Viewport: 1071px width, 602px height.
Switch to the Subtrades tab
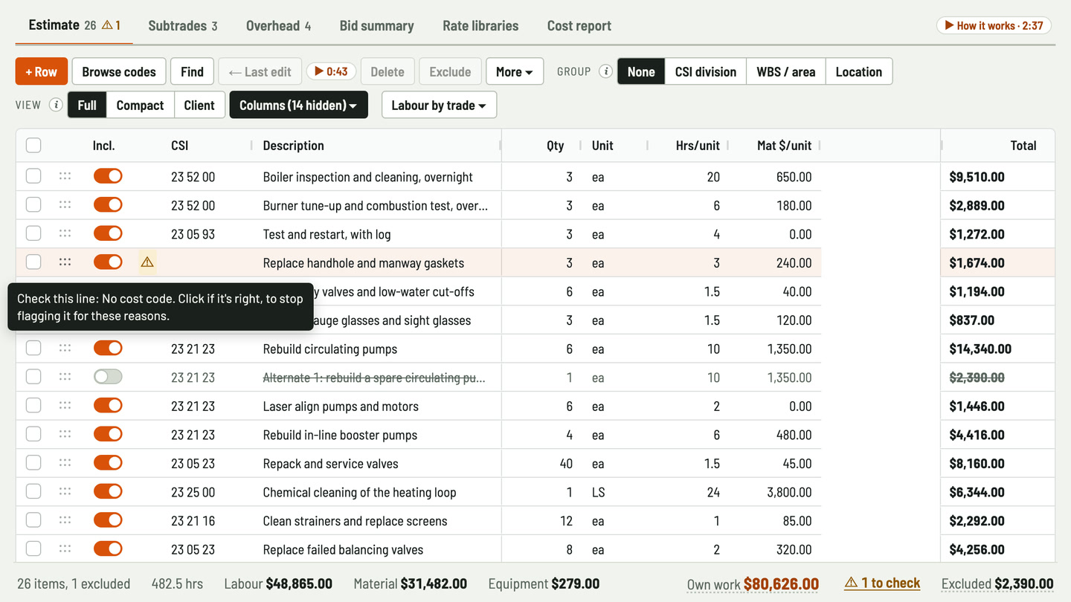[x=183, y=25]
